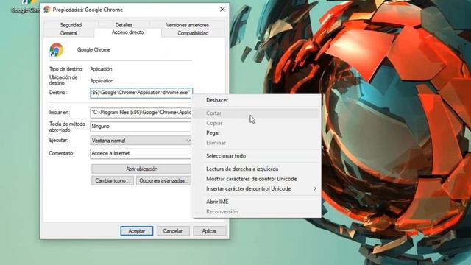Click the Aplicar button
Screen dimensions: 471x265
click(x=209, y=230)
